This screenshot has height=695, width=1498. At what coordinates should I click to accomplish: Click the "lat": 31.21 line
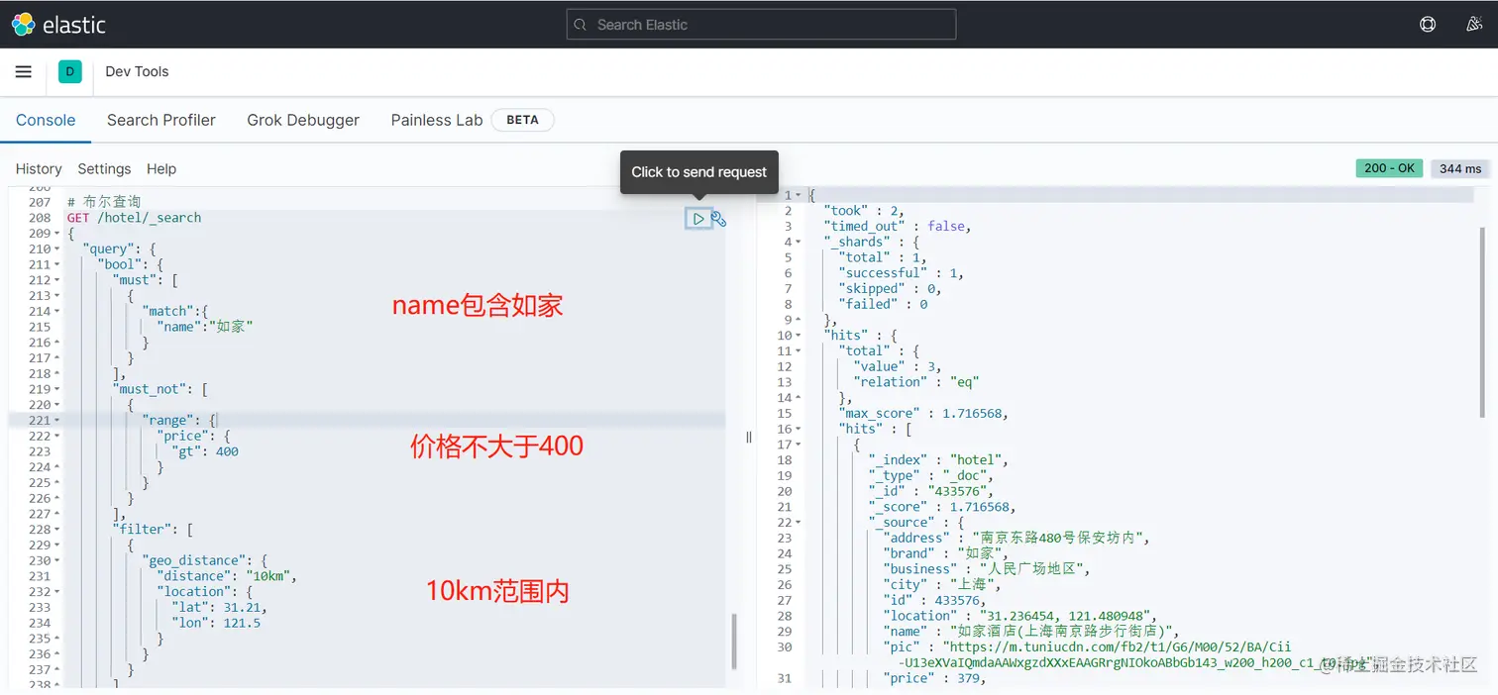tap(219, 607)
